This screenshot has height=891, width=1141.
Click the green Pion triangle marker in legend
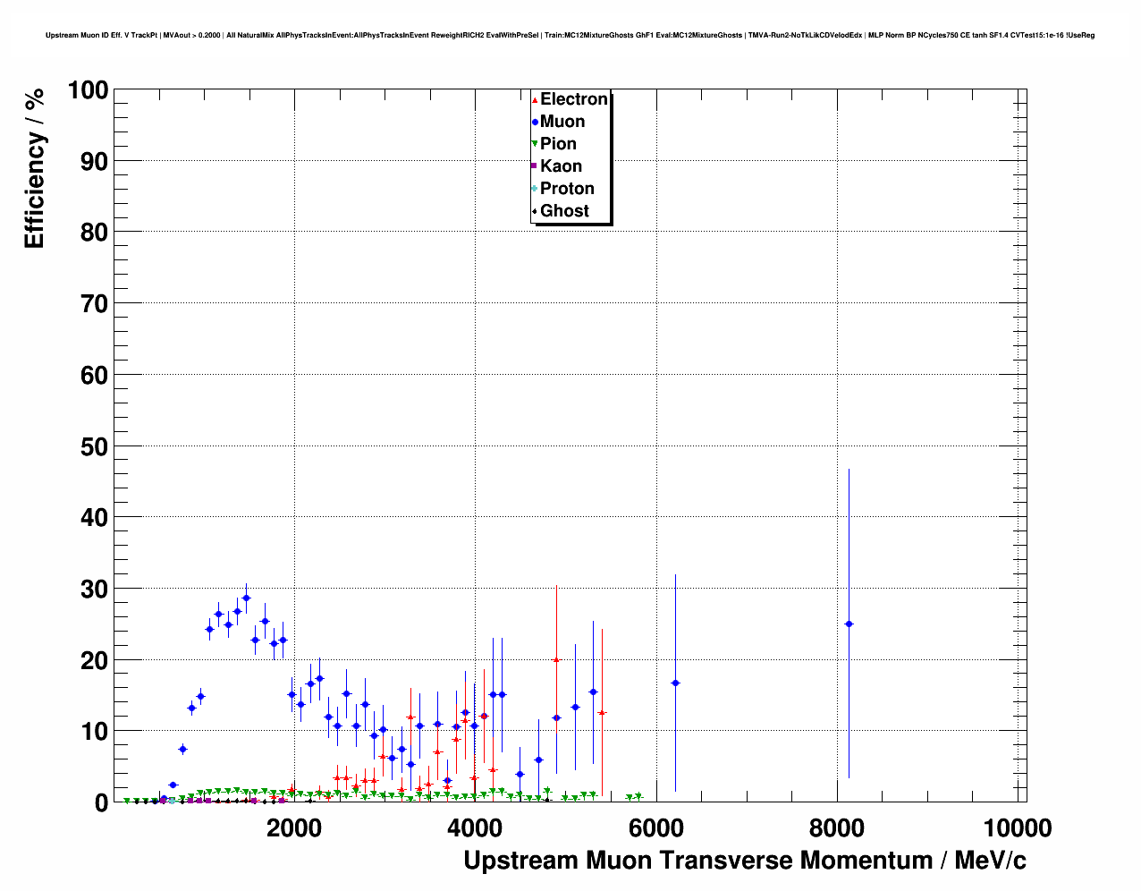tap(535, 145)
